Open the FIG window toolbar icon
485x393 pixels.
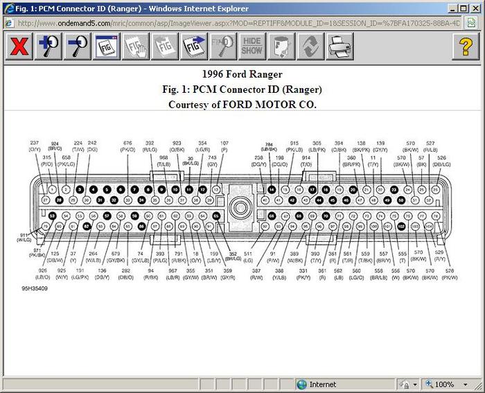tap(107, 46)
